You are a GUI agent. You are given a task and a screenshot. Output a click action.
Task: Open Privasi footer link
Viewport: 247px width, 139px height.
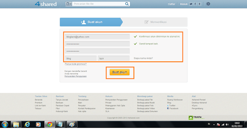point(108,103)
